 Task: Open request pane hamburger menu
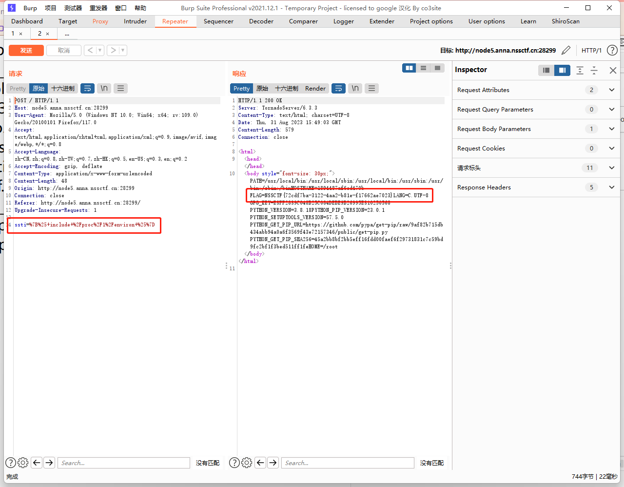click(120, 88)
